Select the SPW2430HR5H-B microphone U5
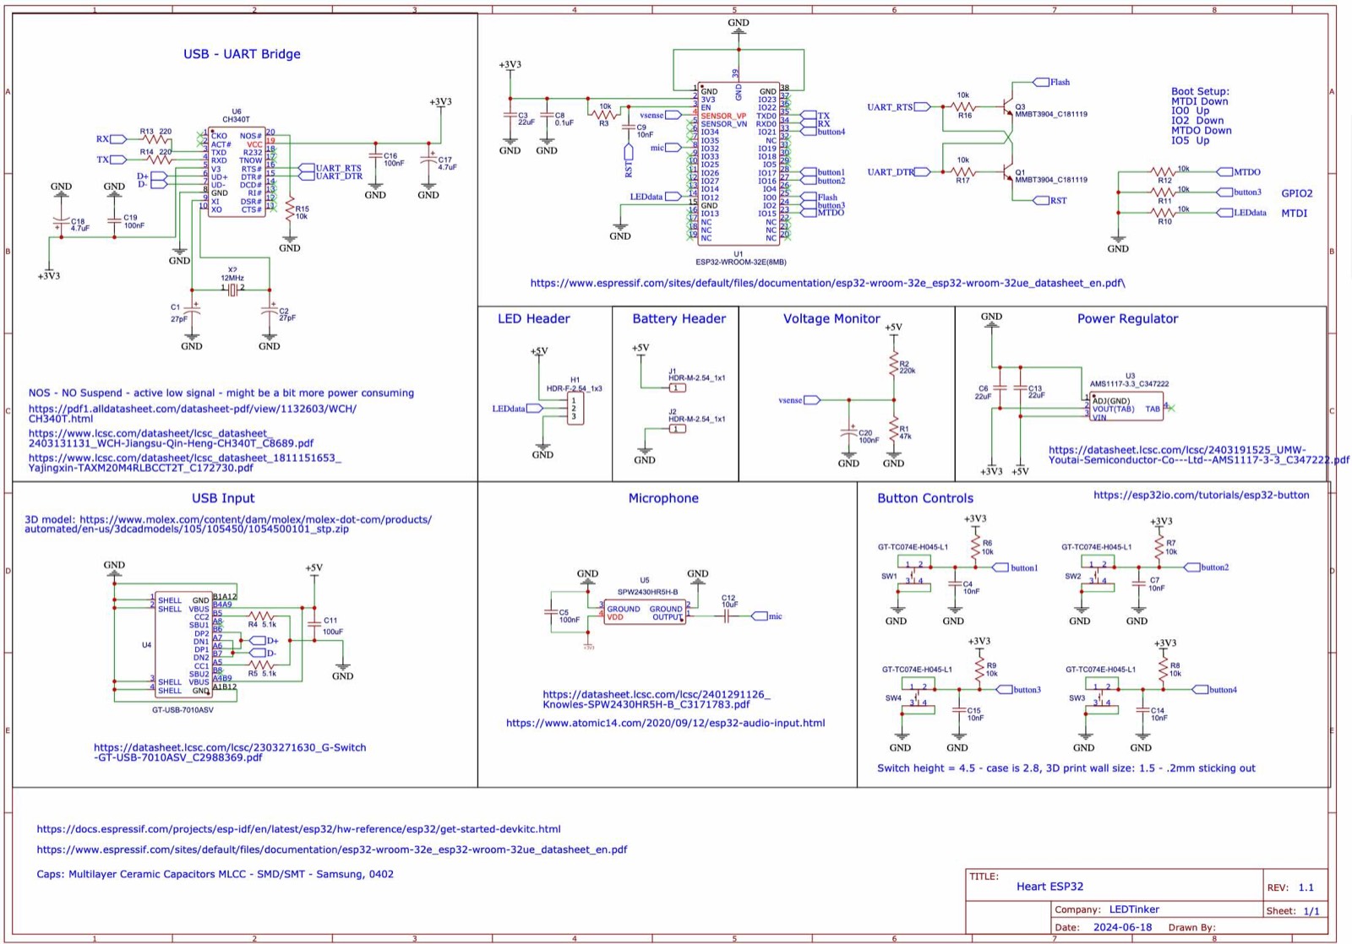The image size is (1352, 944). [x=646, y=612]
